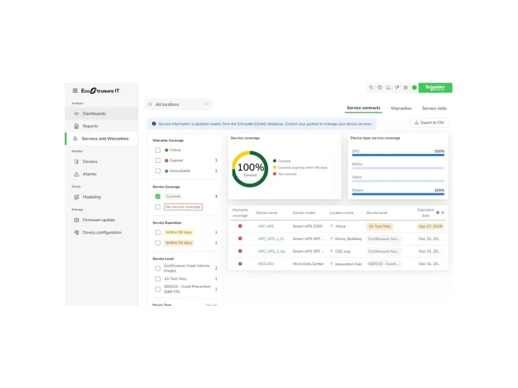Click the globe icon in All locations selector

pyautogui.click(x=150, y=104)
